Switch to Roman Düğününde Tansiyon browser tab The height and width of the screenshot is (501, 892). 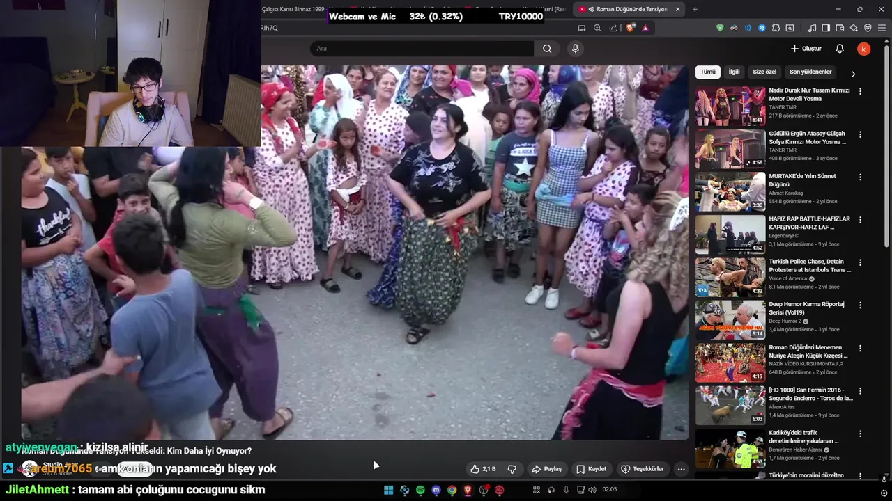point(629,9)
